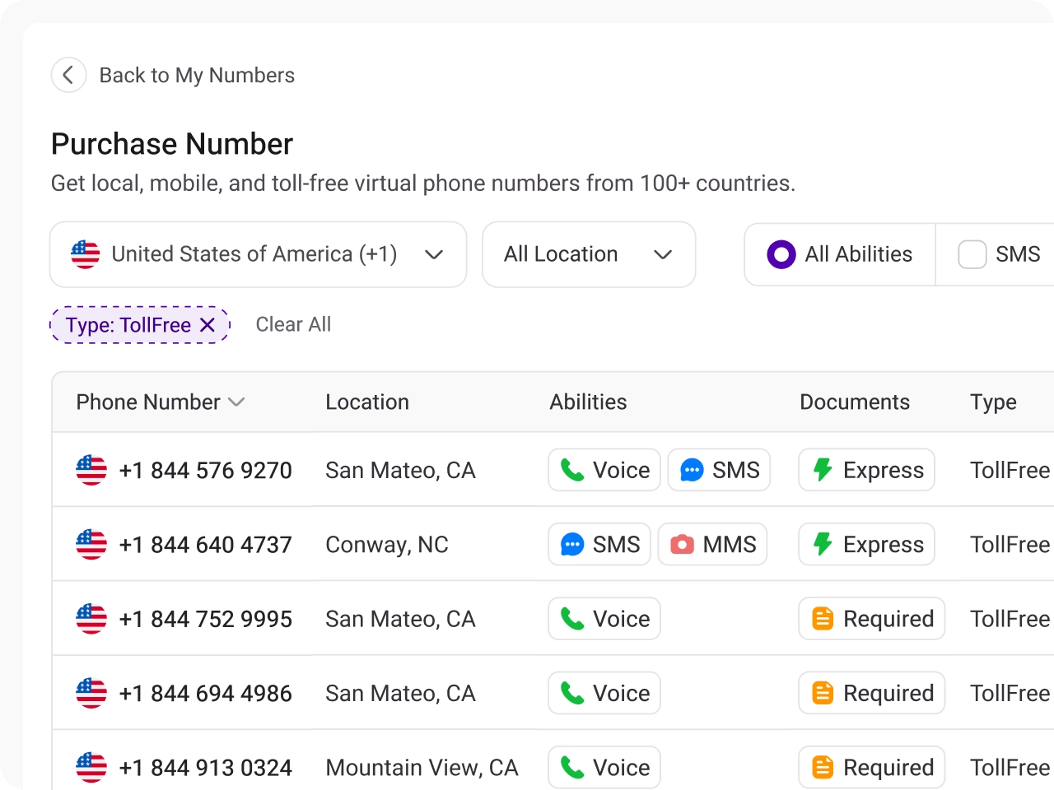This screenshot has height=790, width=1054.
Task: Click Voice badge for Mountain View row
Action: (x=604, y=767)
